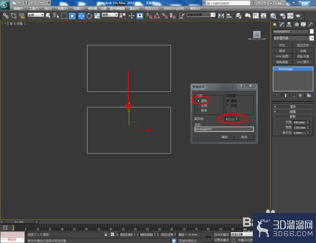Click the Unlink Selection tool

click(14, 16)
